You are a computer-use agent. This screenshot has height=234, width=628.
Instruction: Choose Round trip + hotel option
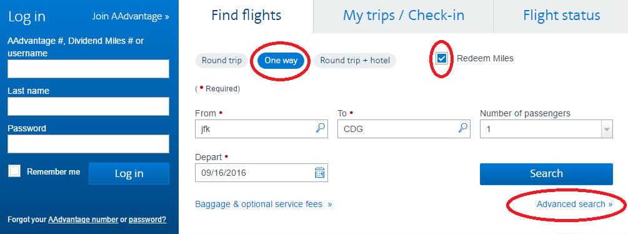click(354, 61)
